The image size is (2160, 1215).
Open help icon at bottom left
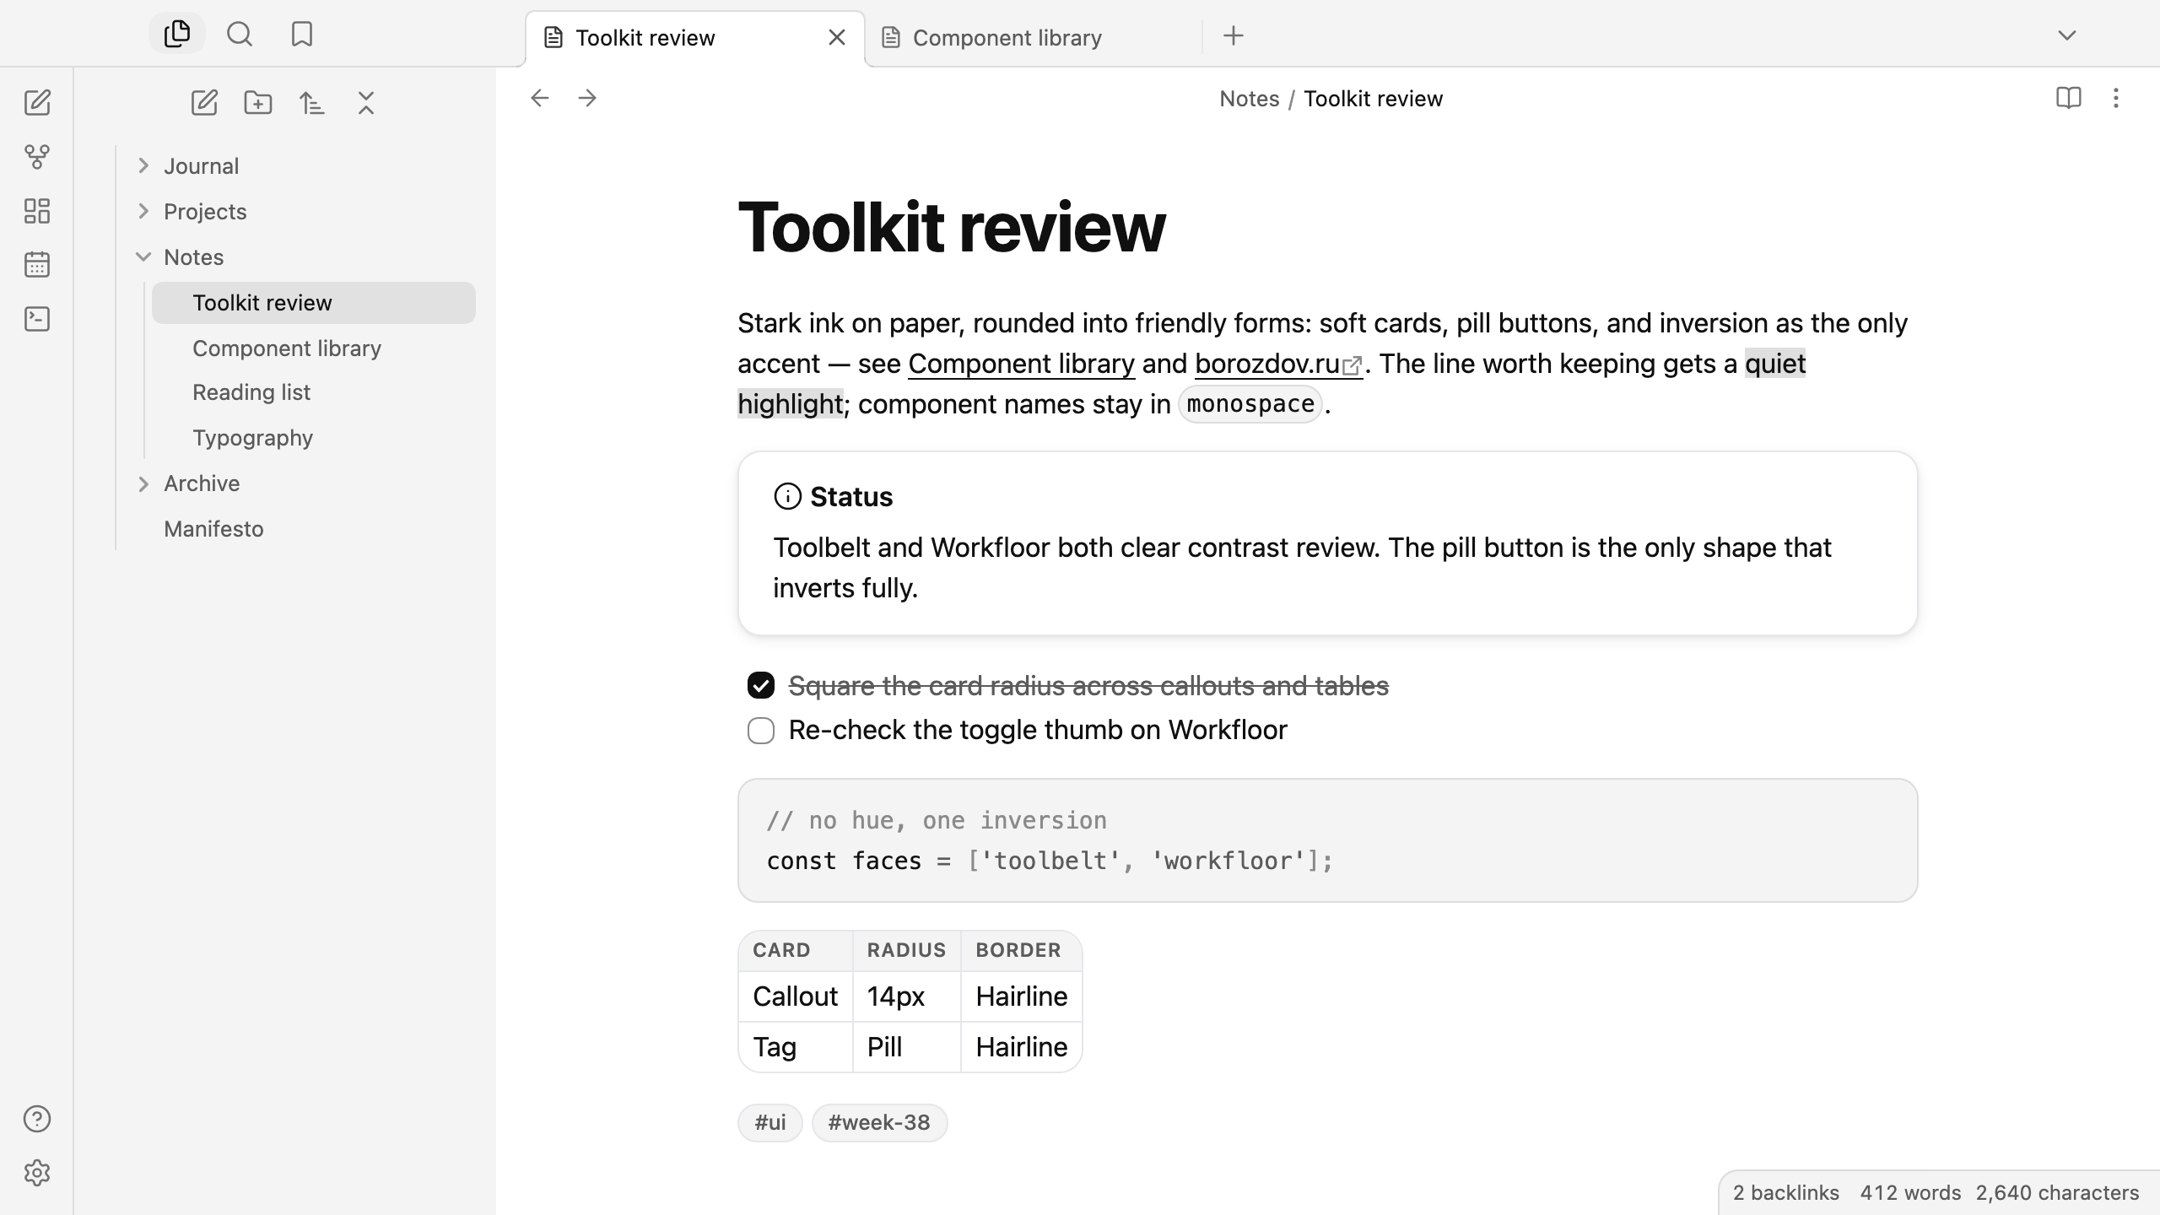click(37, 1119)
